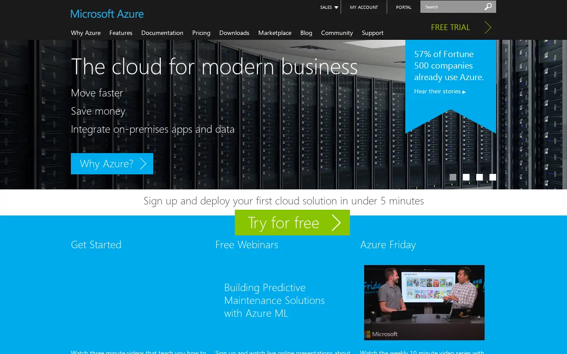
Task: Open the Community menu item
Action: [x=337, y=33]
